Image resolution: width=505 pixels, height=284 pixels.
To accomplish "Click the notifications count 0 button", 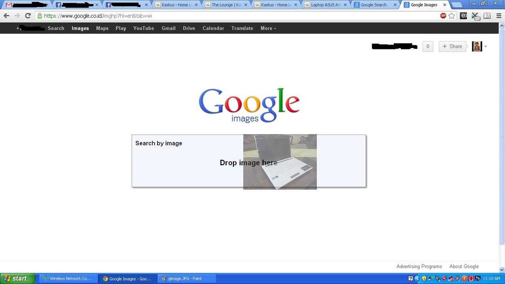I will (428, 46).
